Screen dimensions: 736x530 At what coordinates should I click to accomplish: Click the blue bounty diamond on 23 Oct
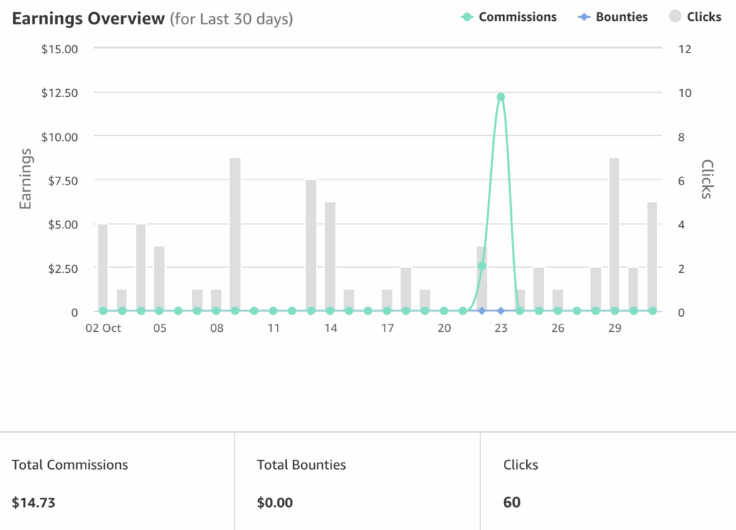[x=501, y=311]
